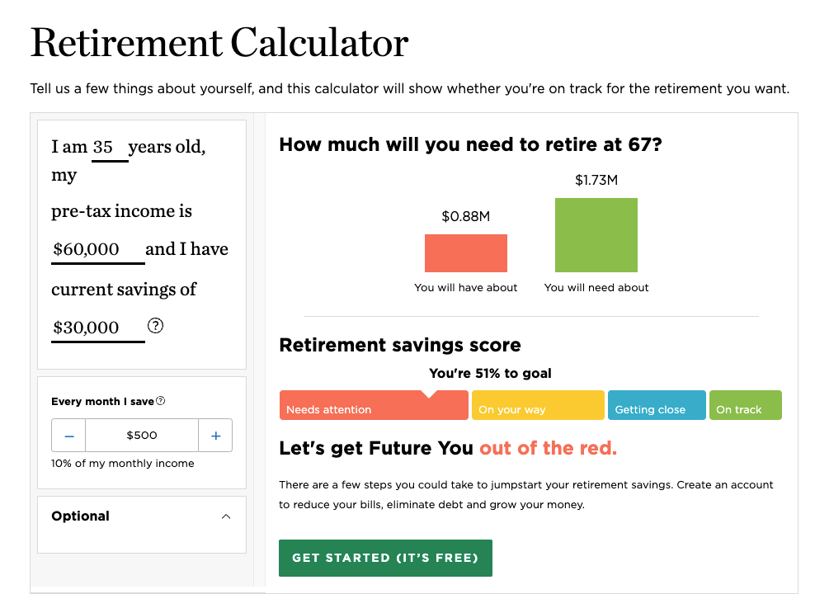Click the help icon next to Every month I save
The image size is (815, 613).
pos(161,401)
